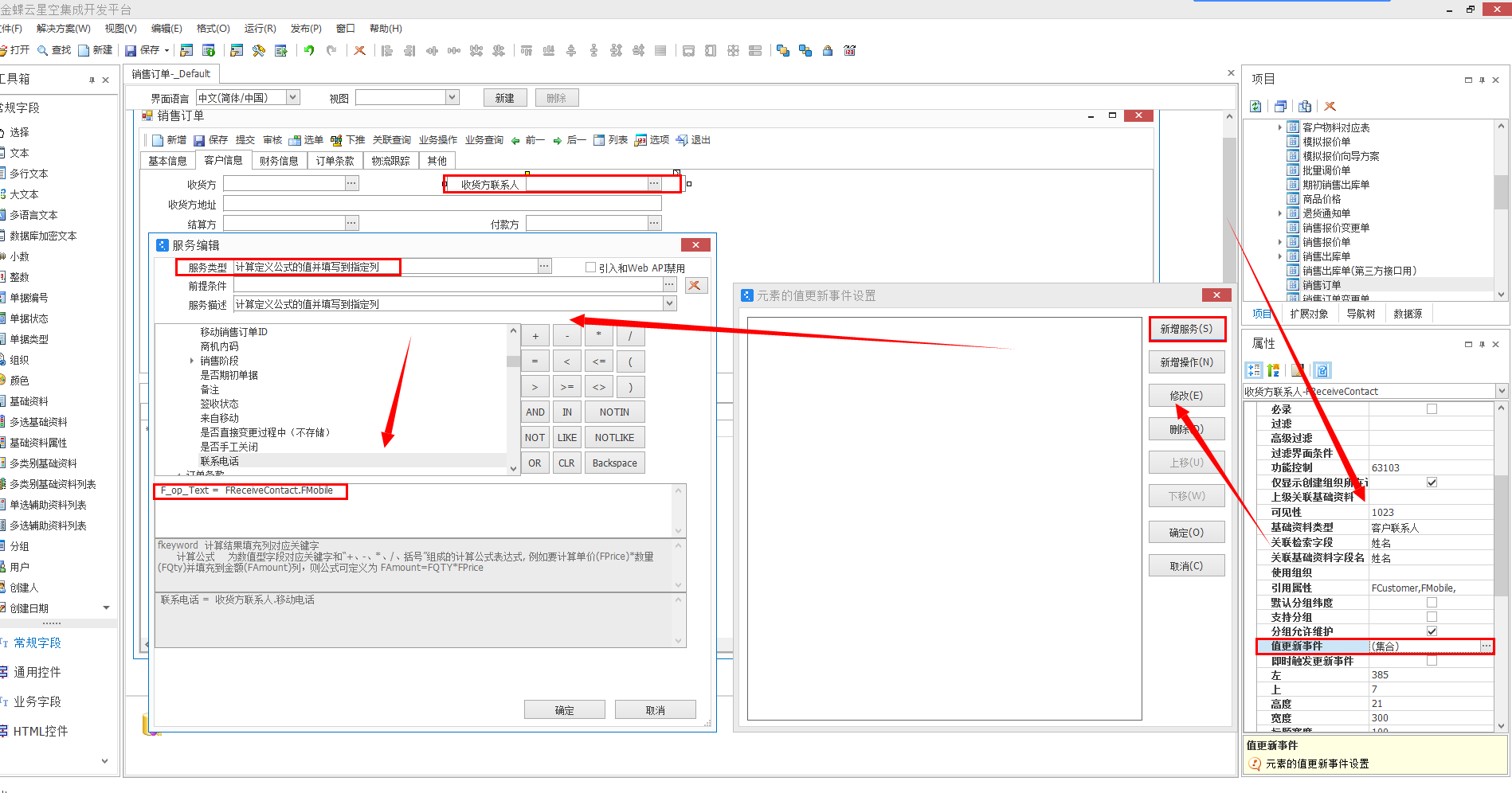
Task: Open the ellipsis button beside 服务类型 field
Action: click(x=544, y=266)
